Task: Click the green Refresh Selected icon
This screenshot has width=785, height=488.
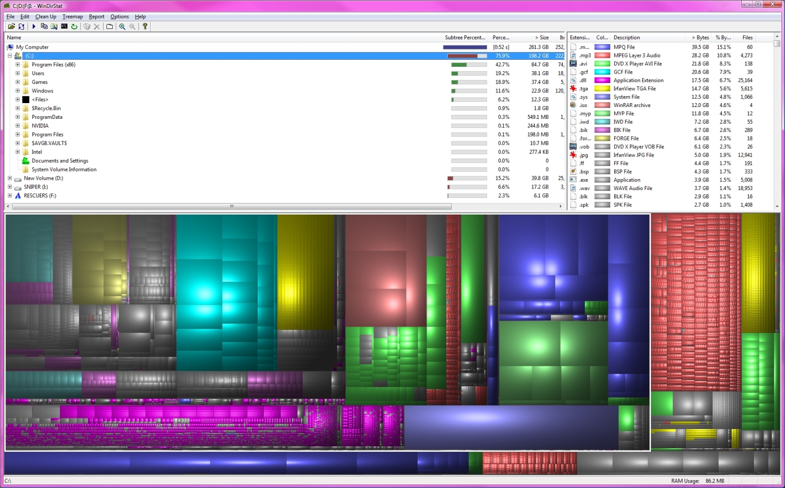Action: (x=74, y=27)
